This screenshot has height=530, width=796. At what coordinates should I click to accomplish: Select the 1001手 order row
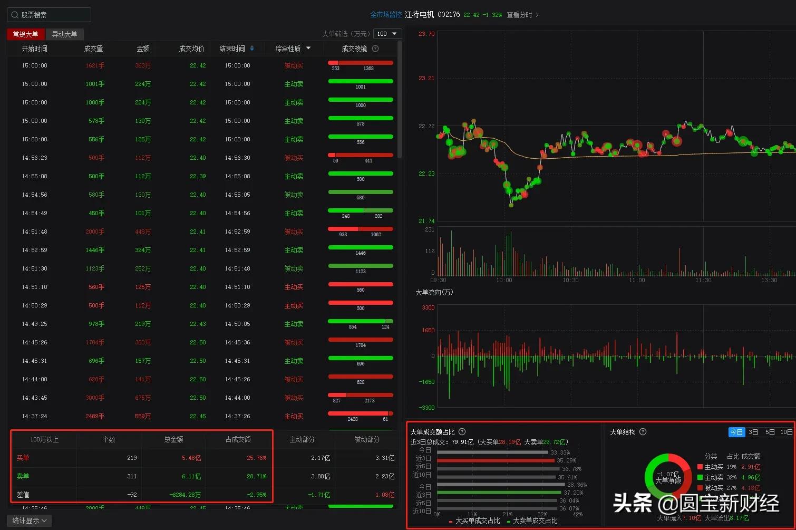tap(202, 84)
